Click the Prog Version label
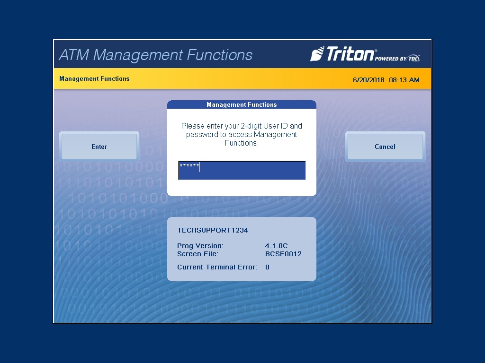This screenshot has height=363, width=485. 200,246
